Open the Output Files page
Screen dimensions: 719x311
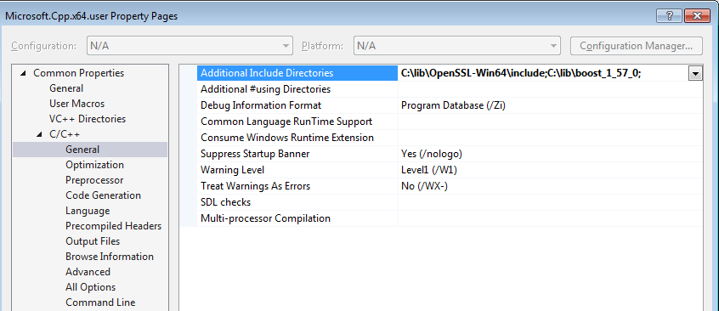tap(93, 241)
